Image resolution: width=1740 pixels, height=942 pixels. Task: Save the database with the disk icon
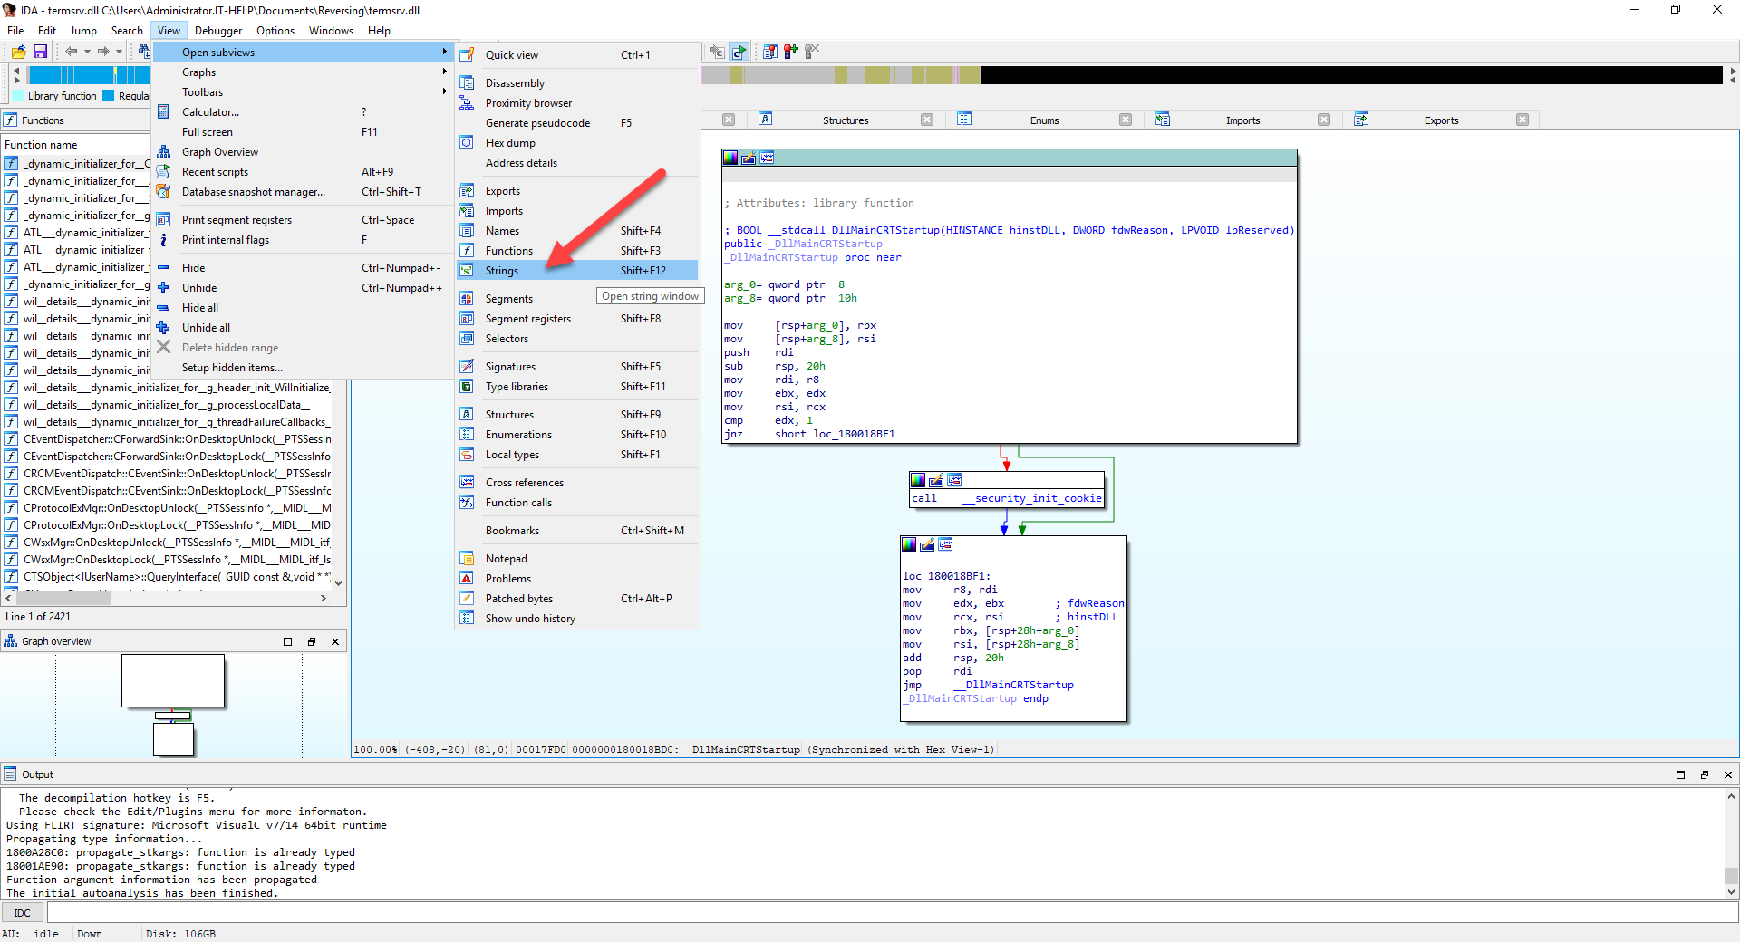(x=40, y=52)
